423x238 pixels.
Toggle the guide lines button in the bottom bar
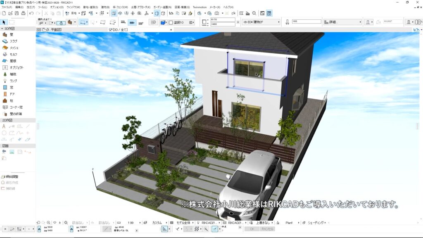(164, 229)
